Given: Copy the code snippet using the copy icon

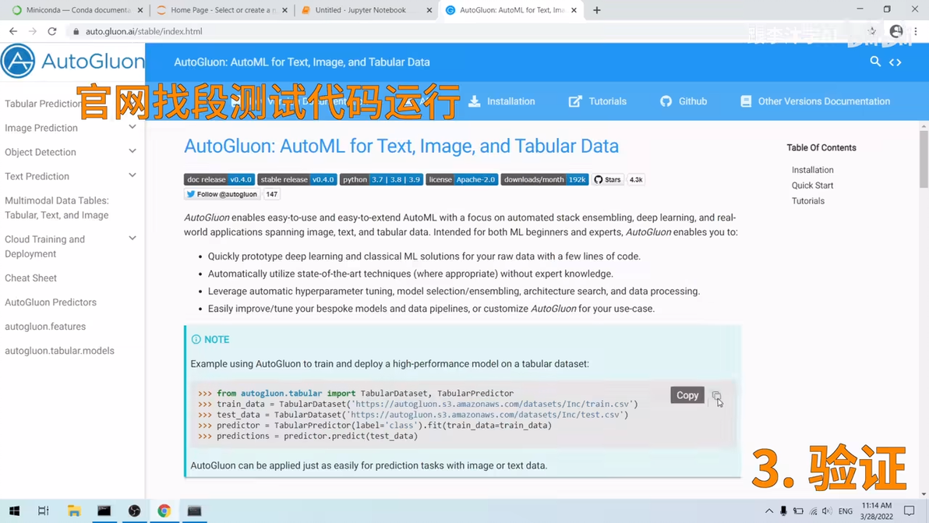Looking at the screenshot, I should point(716,395).
